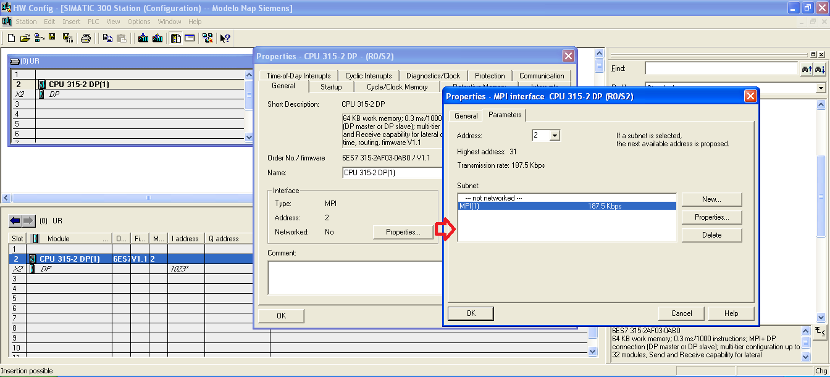This screenshot has width=830, height=377.
Task: Open Configure Network toolbar icon
Action: 207,38
